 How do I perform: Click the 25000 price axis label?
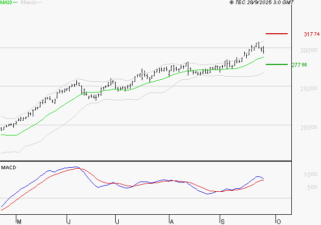coord(309,88)
